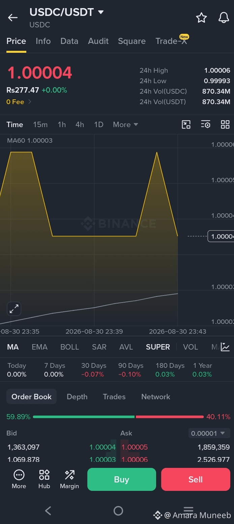Expand chart to fullscreen

14,309
